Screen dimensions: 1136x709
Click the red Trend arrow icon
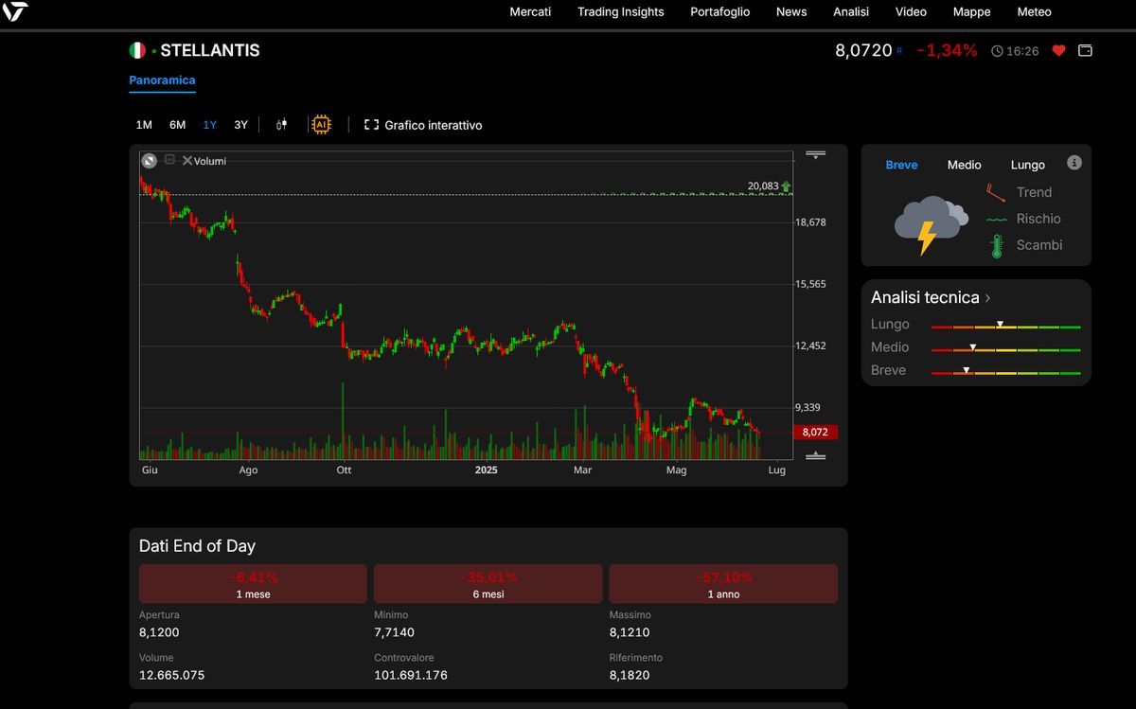pos(996,193)
